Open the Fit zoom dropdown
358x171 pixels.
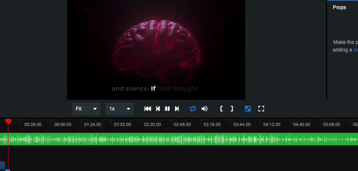(x=86, y=109)
